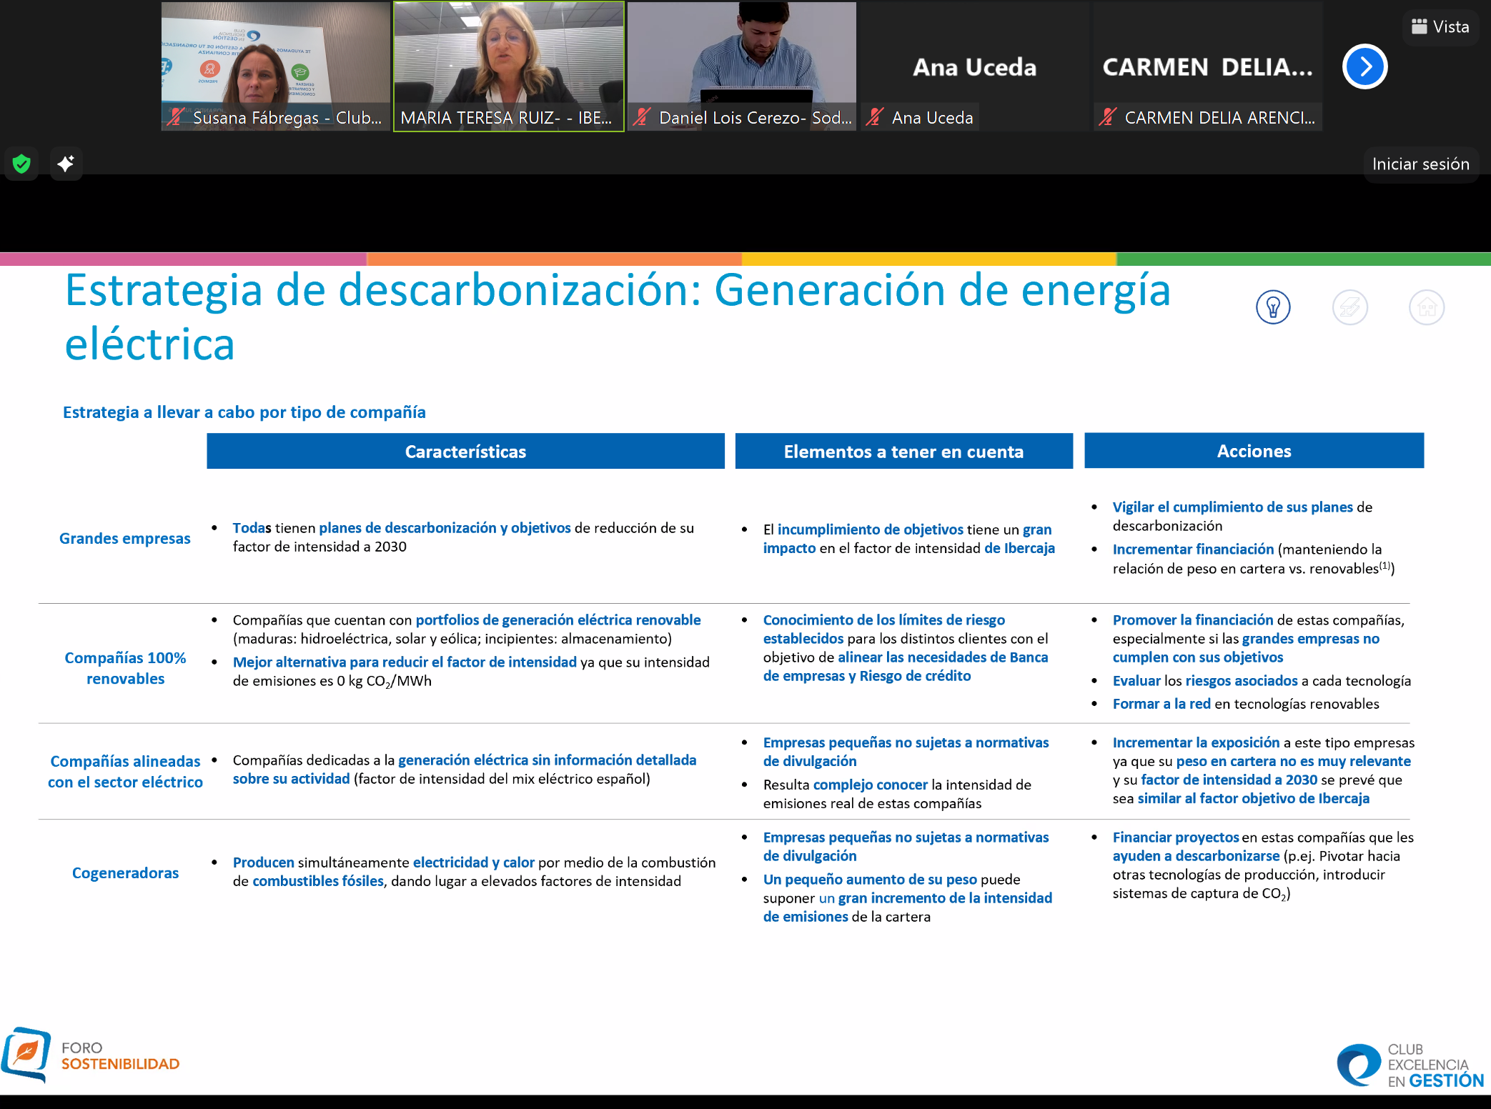Click the Acciones column header
This screenshot has height=1109, width=1491.
1254,451
